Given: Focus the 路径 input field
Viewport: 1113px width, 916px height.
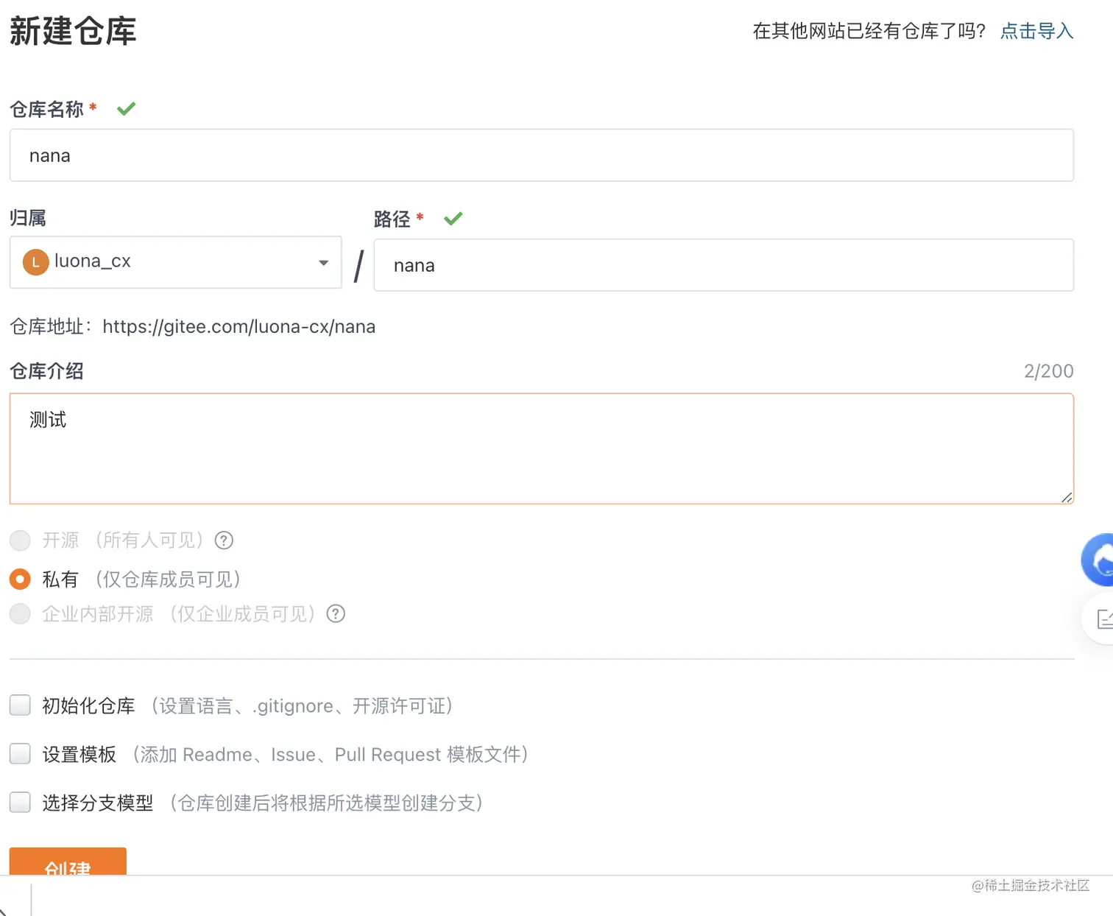Looking at the screenshot, I should pyautogui.click(x=724, y=265).
